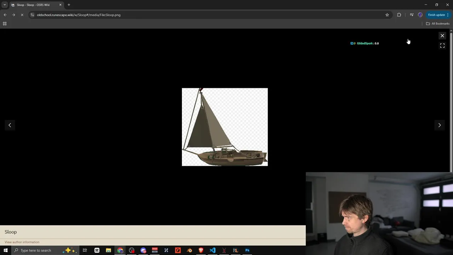Open Photoshop from the taskbar
This screenshot has height=255, width=453.
tap(247, 250)
